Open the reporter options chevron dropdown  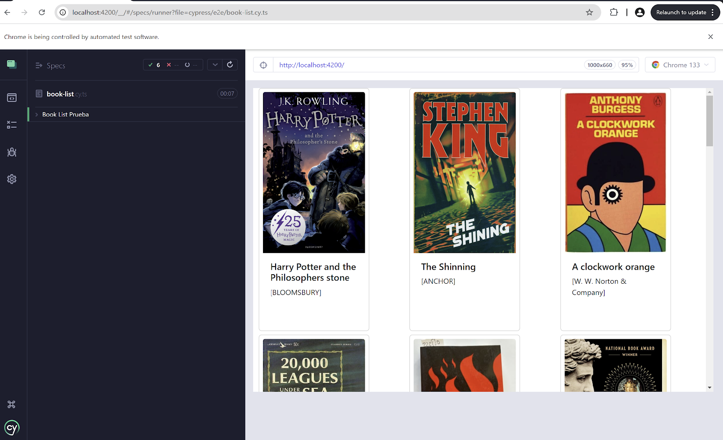(x=215, y=65)
